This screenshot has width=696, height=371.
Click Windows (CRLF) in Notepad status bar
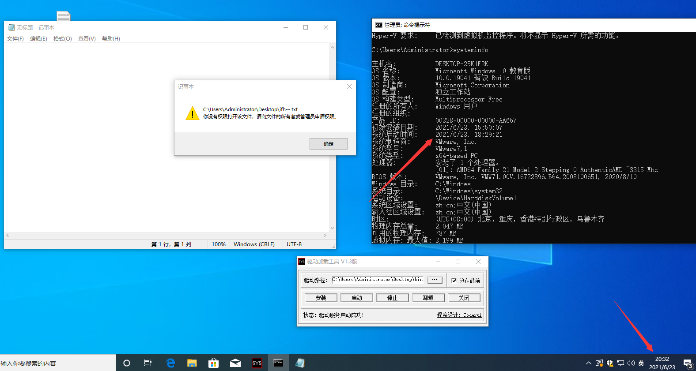point(254,244)
